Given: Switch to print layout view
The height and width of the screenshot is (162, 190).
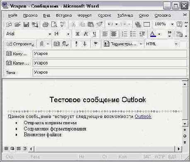Looking at the screenshot, I should click(19, 149).
